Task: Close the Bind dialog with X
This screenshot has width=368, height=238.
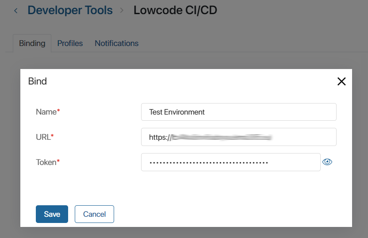Action: pos(341,81)
